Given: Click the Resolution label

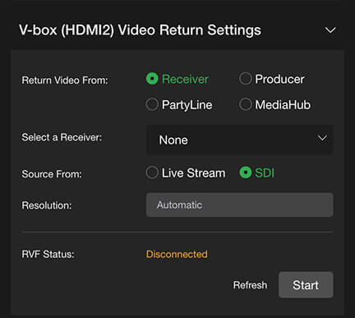Looking at the screenshot, I should (47, 205).
